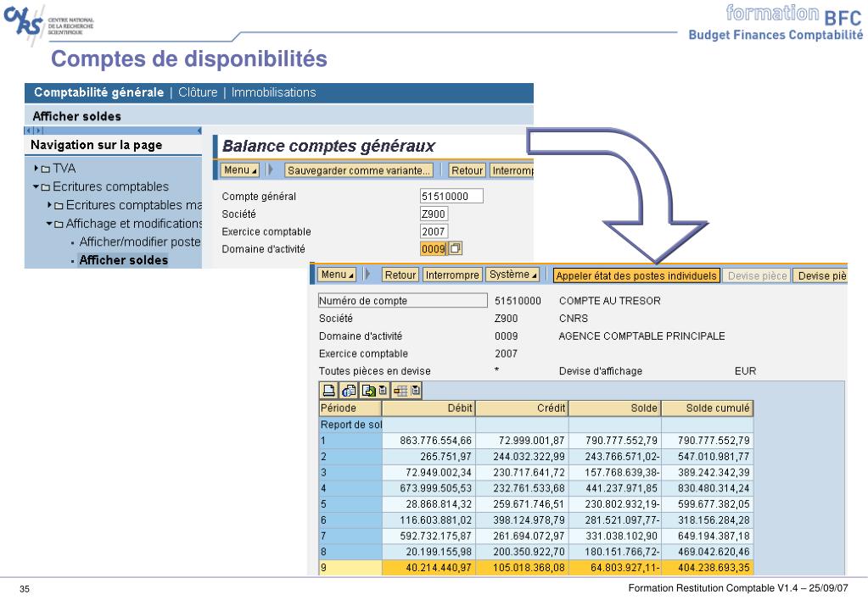Click the folder icon next to TVA

click(45, 169)
